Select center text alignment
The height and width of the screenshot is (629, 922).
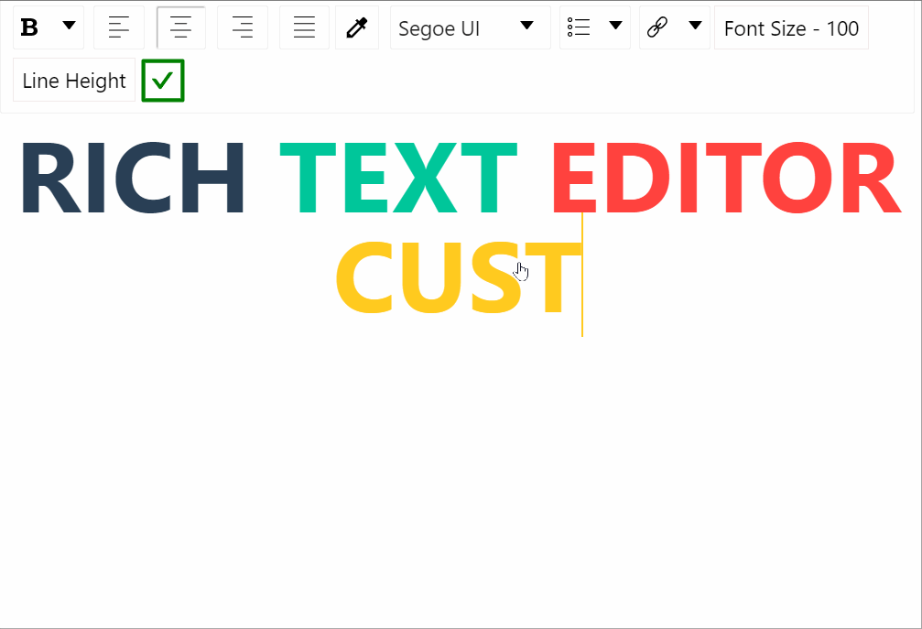(x=180, y=27)
